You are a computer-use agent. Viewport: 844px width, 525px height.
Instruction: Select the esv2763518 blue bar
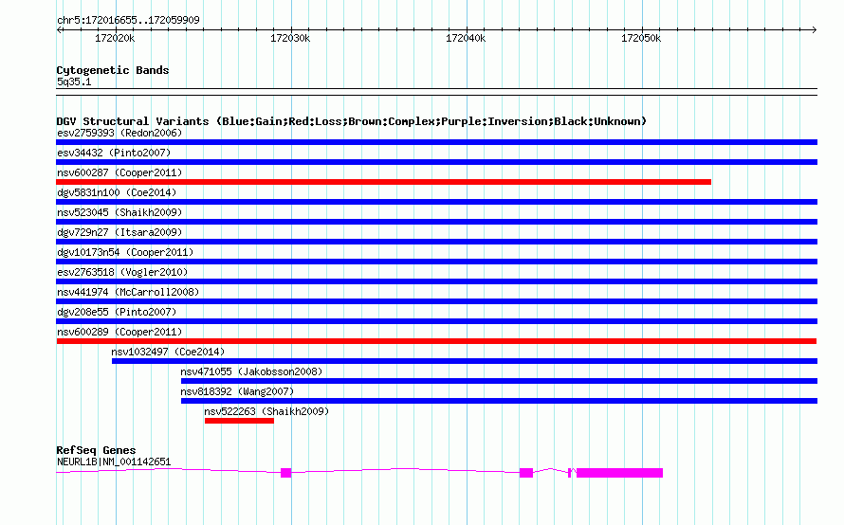tap(436, 281)
